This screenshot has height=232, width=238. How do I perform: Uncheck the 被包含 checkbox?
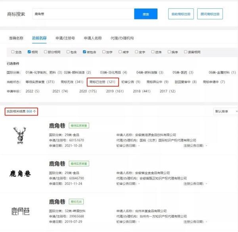tap(84, 52)
